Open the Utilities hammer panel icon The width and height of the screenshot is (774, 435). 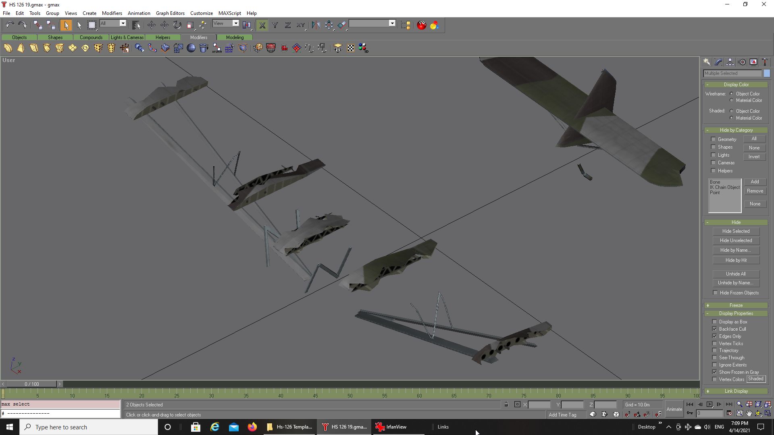pos(765,62)
